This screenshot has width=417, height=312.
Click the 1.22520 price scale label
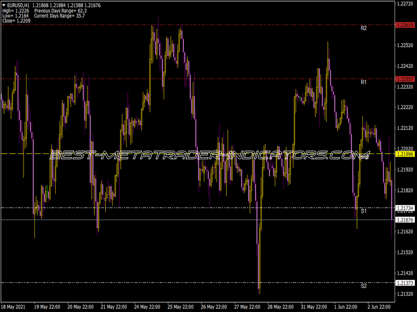point(406,45)
